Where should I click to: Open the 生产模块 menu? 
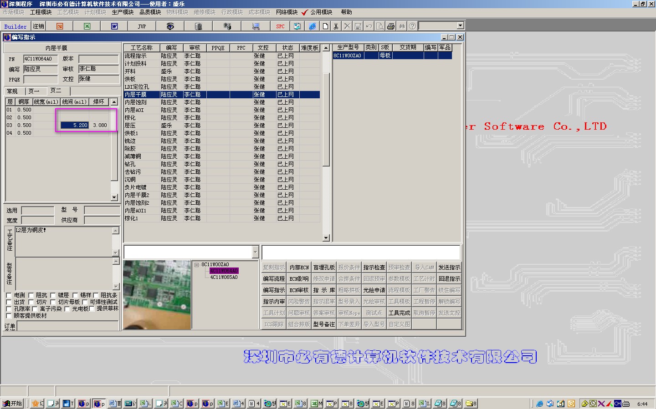click(x=123, y=12)
